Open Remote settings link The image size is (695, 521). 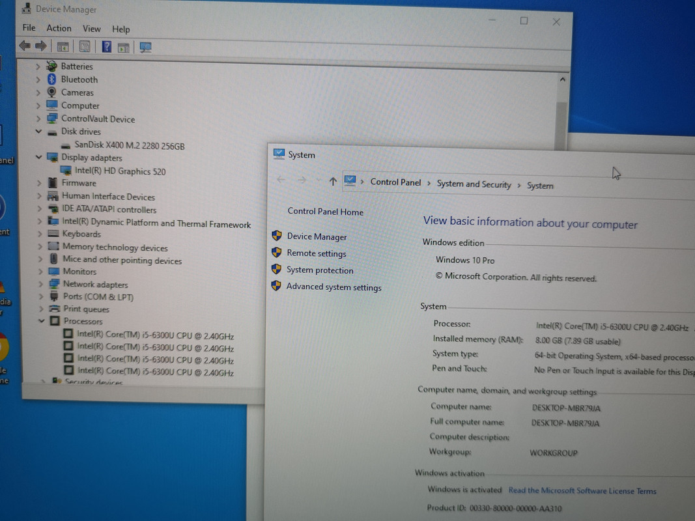317,253
